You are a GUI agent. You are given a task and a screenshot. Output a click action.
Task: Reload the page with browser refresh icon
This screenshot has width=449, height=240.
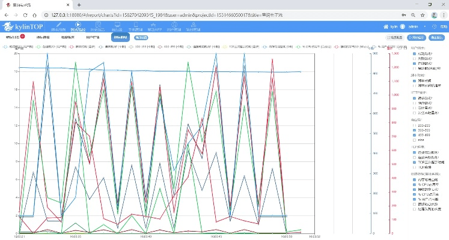(x=26, y=14)
